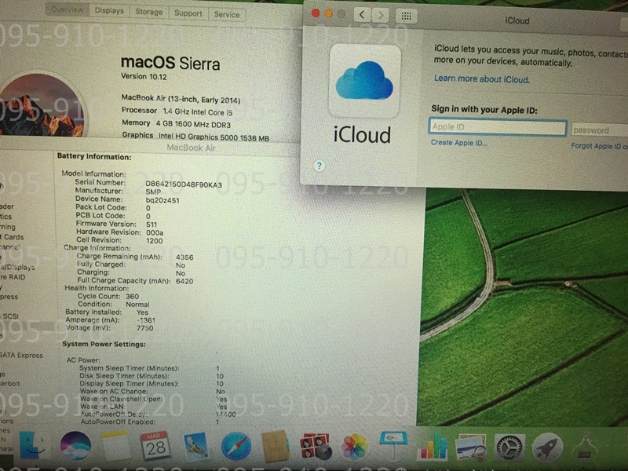Select the RAID item in the sidebar

coord(13,277)
